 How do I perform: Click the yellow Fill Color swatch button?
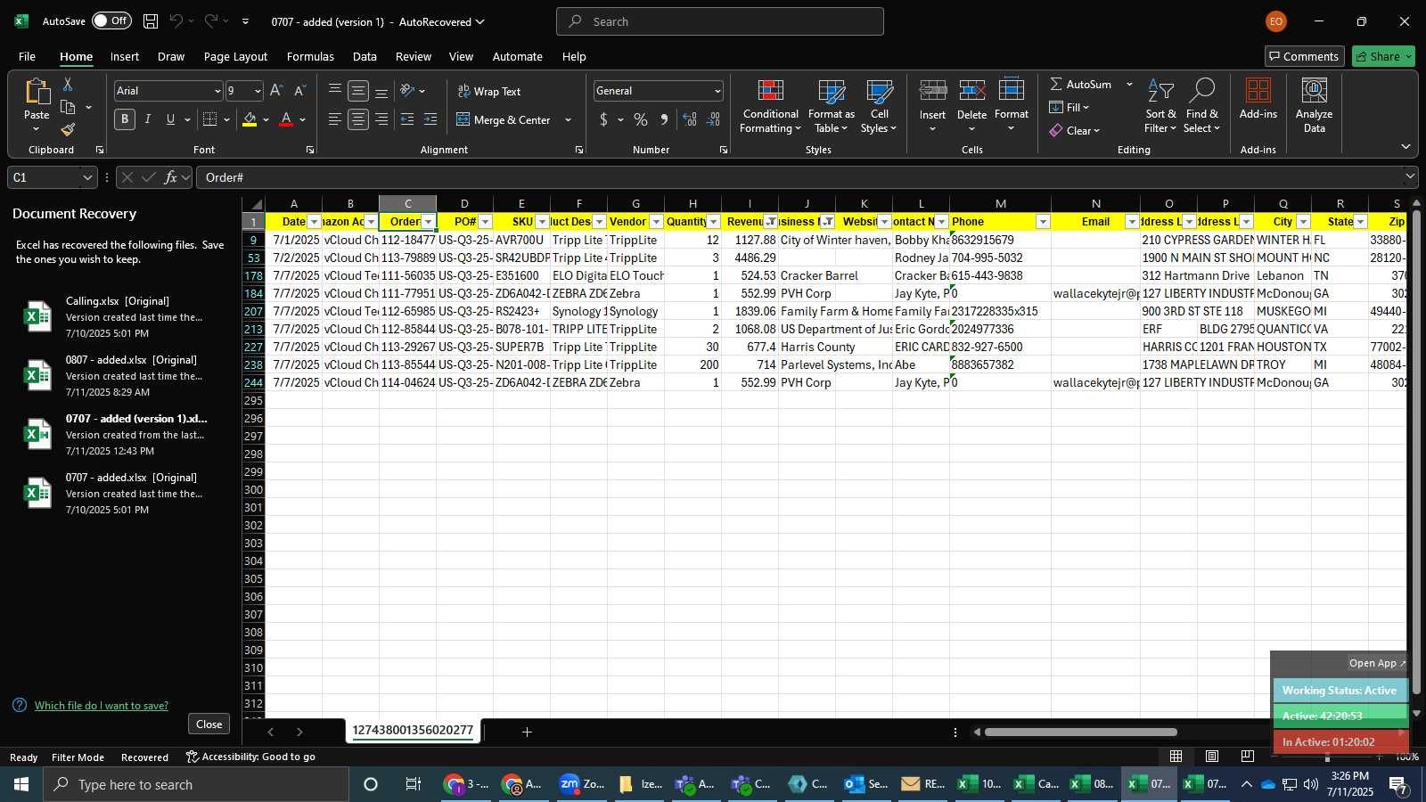[249, 119]
